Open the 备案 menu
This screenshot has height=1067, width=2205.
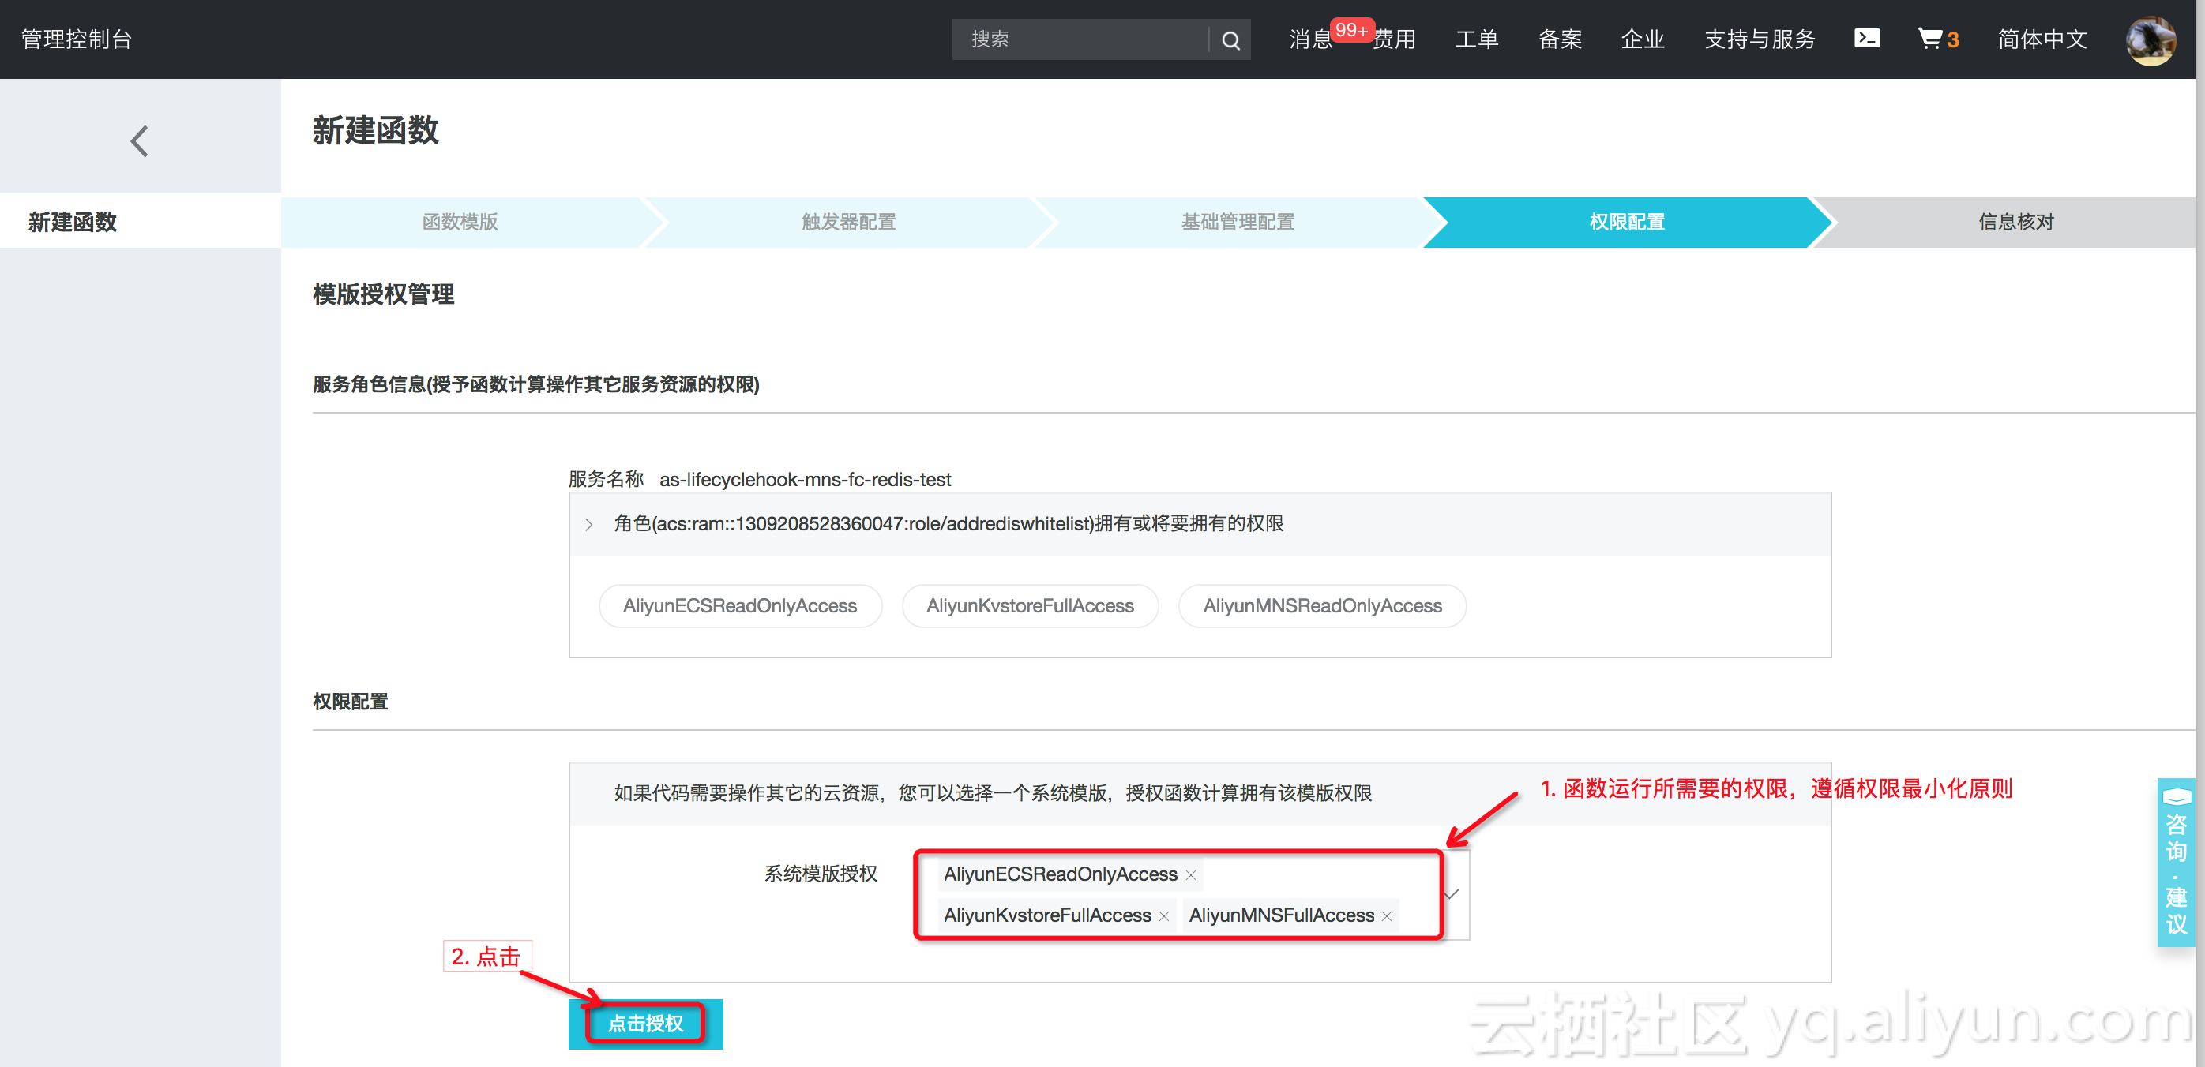(x=1560, y=39)
